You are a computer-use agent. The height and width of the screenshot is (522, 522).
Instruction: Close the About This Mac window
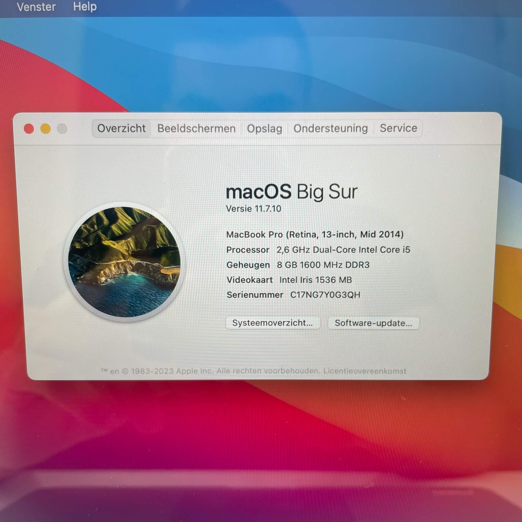(x=29, y=129)
